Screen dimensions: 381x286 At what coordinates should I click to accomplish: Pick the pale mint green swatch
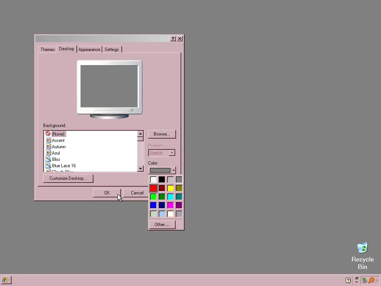[x=153, y=214]
